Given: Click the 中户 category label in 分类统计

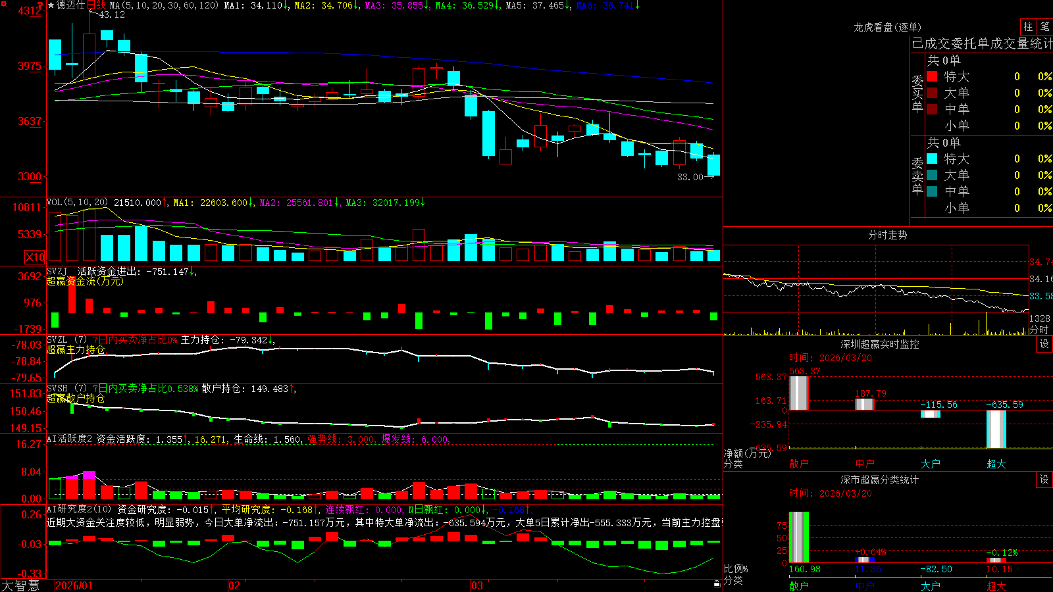Looking at the screenshot, I should [x=865, y=586].
